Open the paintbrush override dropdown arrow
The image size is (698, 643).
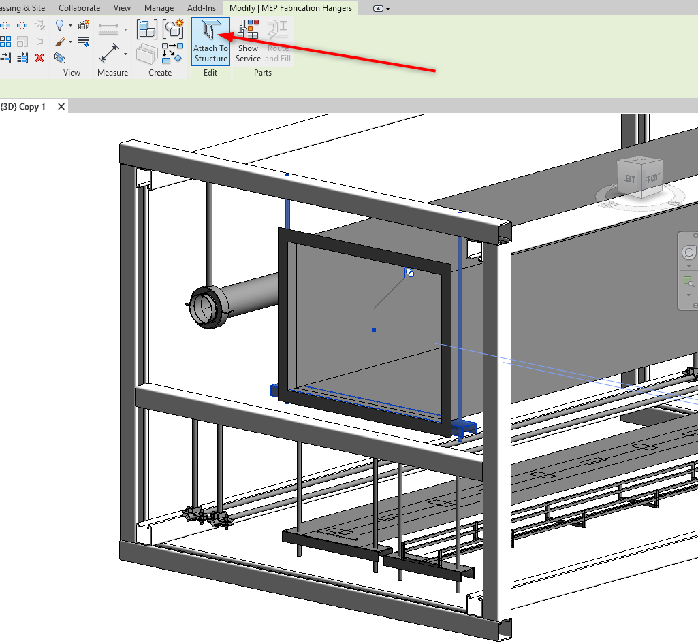coord(70,42)
